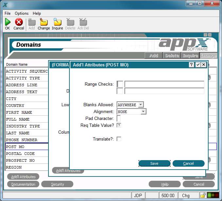Focus the Pad Character field

119,118
